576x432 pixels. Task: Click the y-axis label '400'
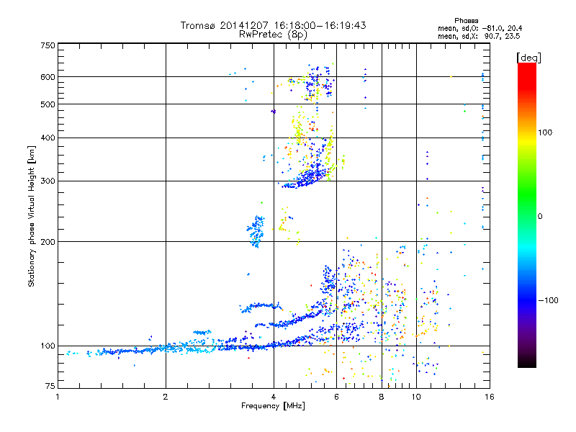48,138
